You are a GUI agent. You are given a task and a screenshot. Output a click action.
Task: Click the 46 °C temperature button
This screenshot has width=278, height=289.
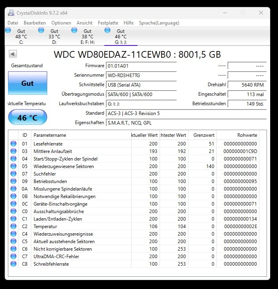28,117
